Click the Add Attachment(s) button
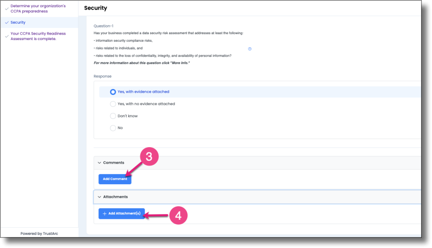 coord(121,213)
